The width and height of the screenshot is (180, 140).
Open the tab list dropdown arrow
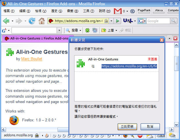coord(169,38)
